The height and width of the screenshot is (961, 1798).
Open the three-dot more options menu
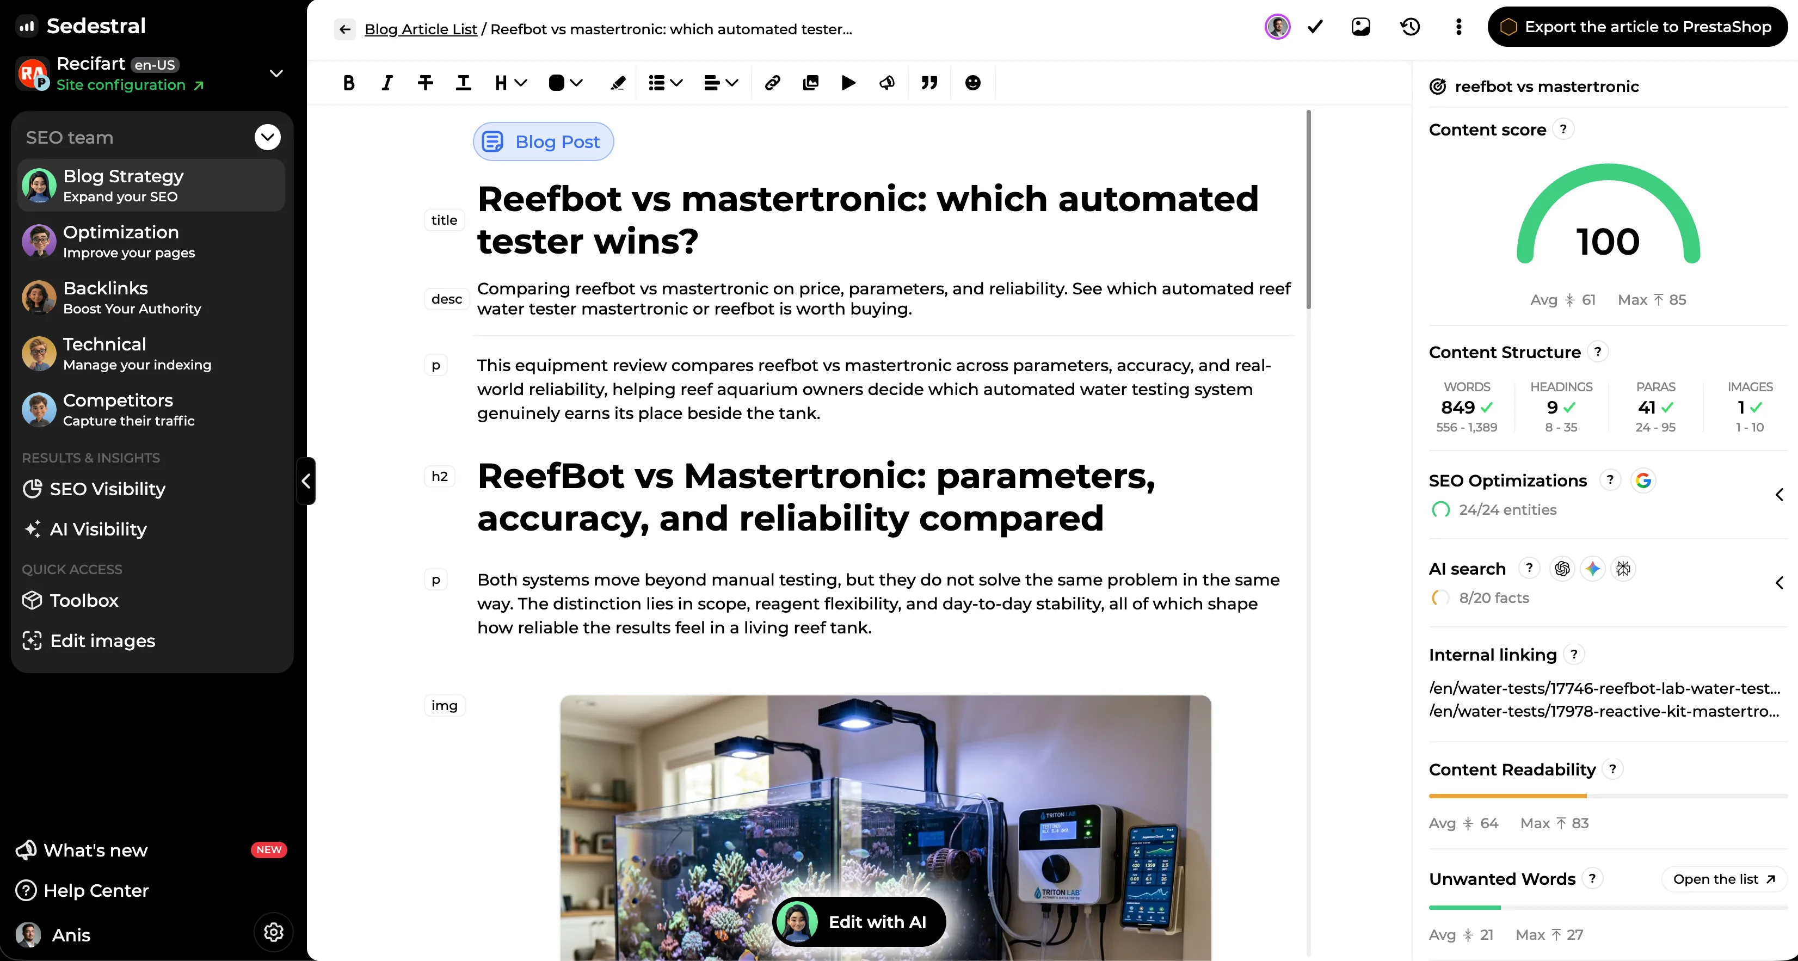(1458, 27)
